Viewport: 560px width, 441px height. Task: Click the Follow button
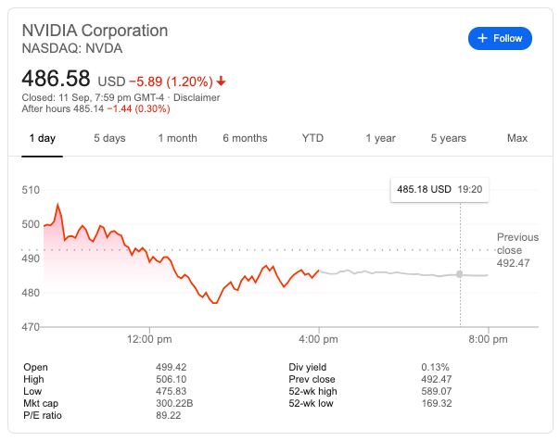coord(501,38)
